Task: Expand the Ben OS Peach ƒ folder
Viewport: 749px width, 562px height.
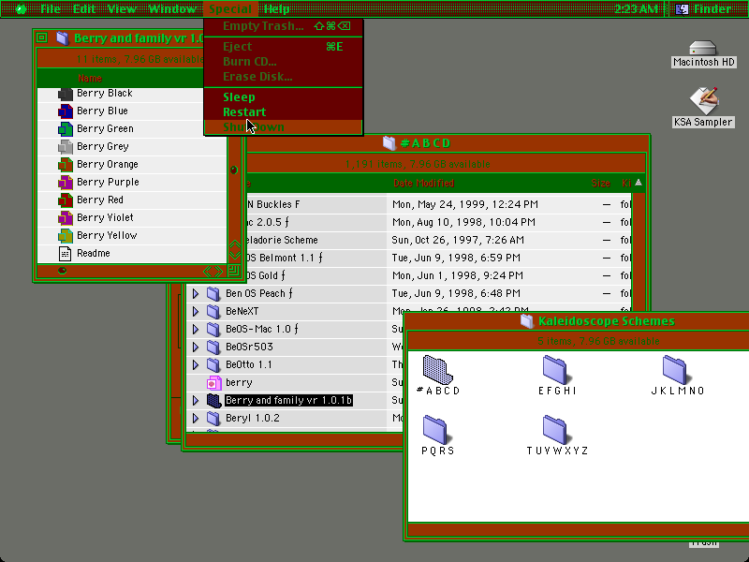Action: tap(196, 294)
